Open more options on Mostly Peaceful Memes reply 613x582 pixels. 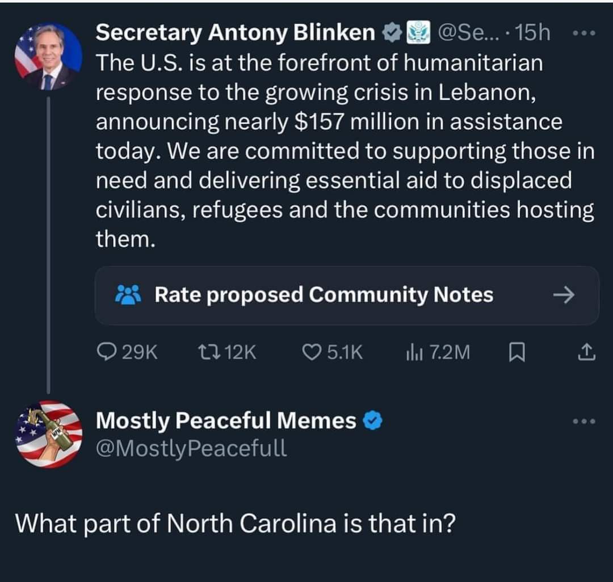(x=584, y=421)
